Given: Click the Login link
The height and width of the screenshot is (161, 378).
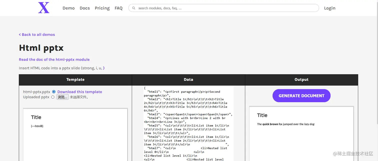Looking at the screenshot, I should pos(329,8).
